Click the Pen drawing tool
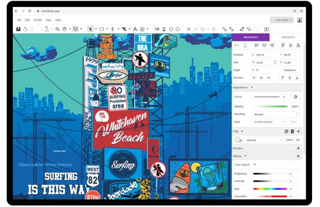 pos(113,29)
